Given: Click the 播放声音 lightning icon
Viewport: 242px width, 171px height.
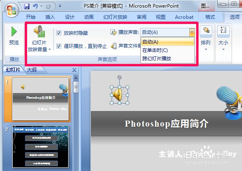Looking at the screenshot, I should click(114, 32).
